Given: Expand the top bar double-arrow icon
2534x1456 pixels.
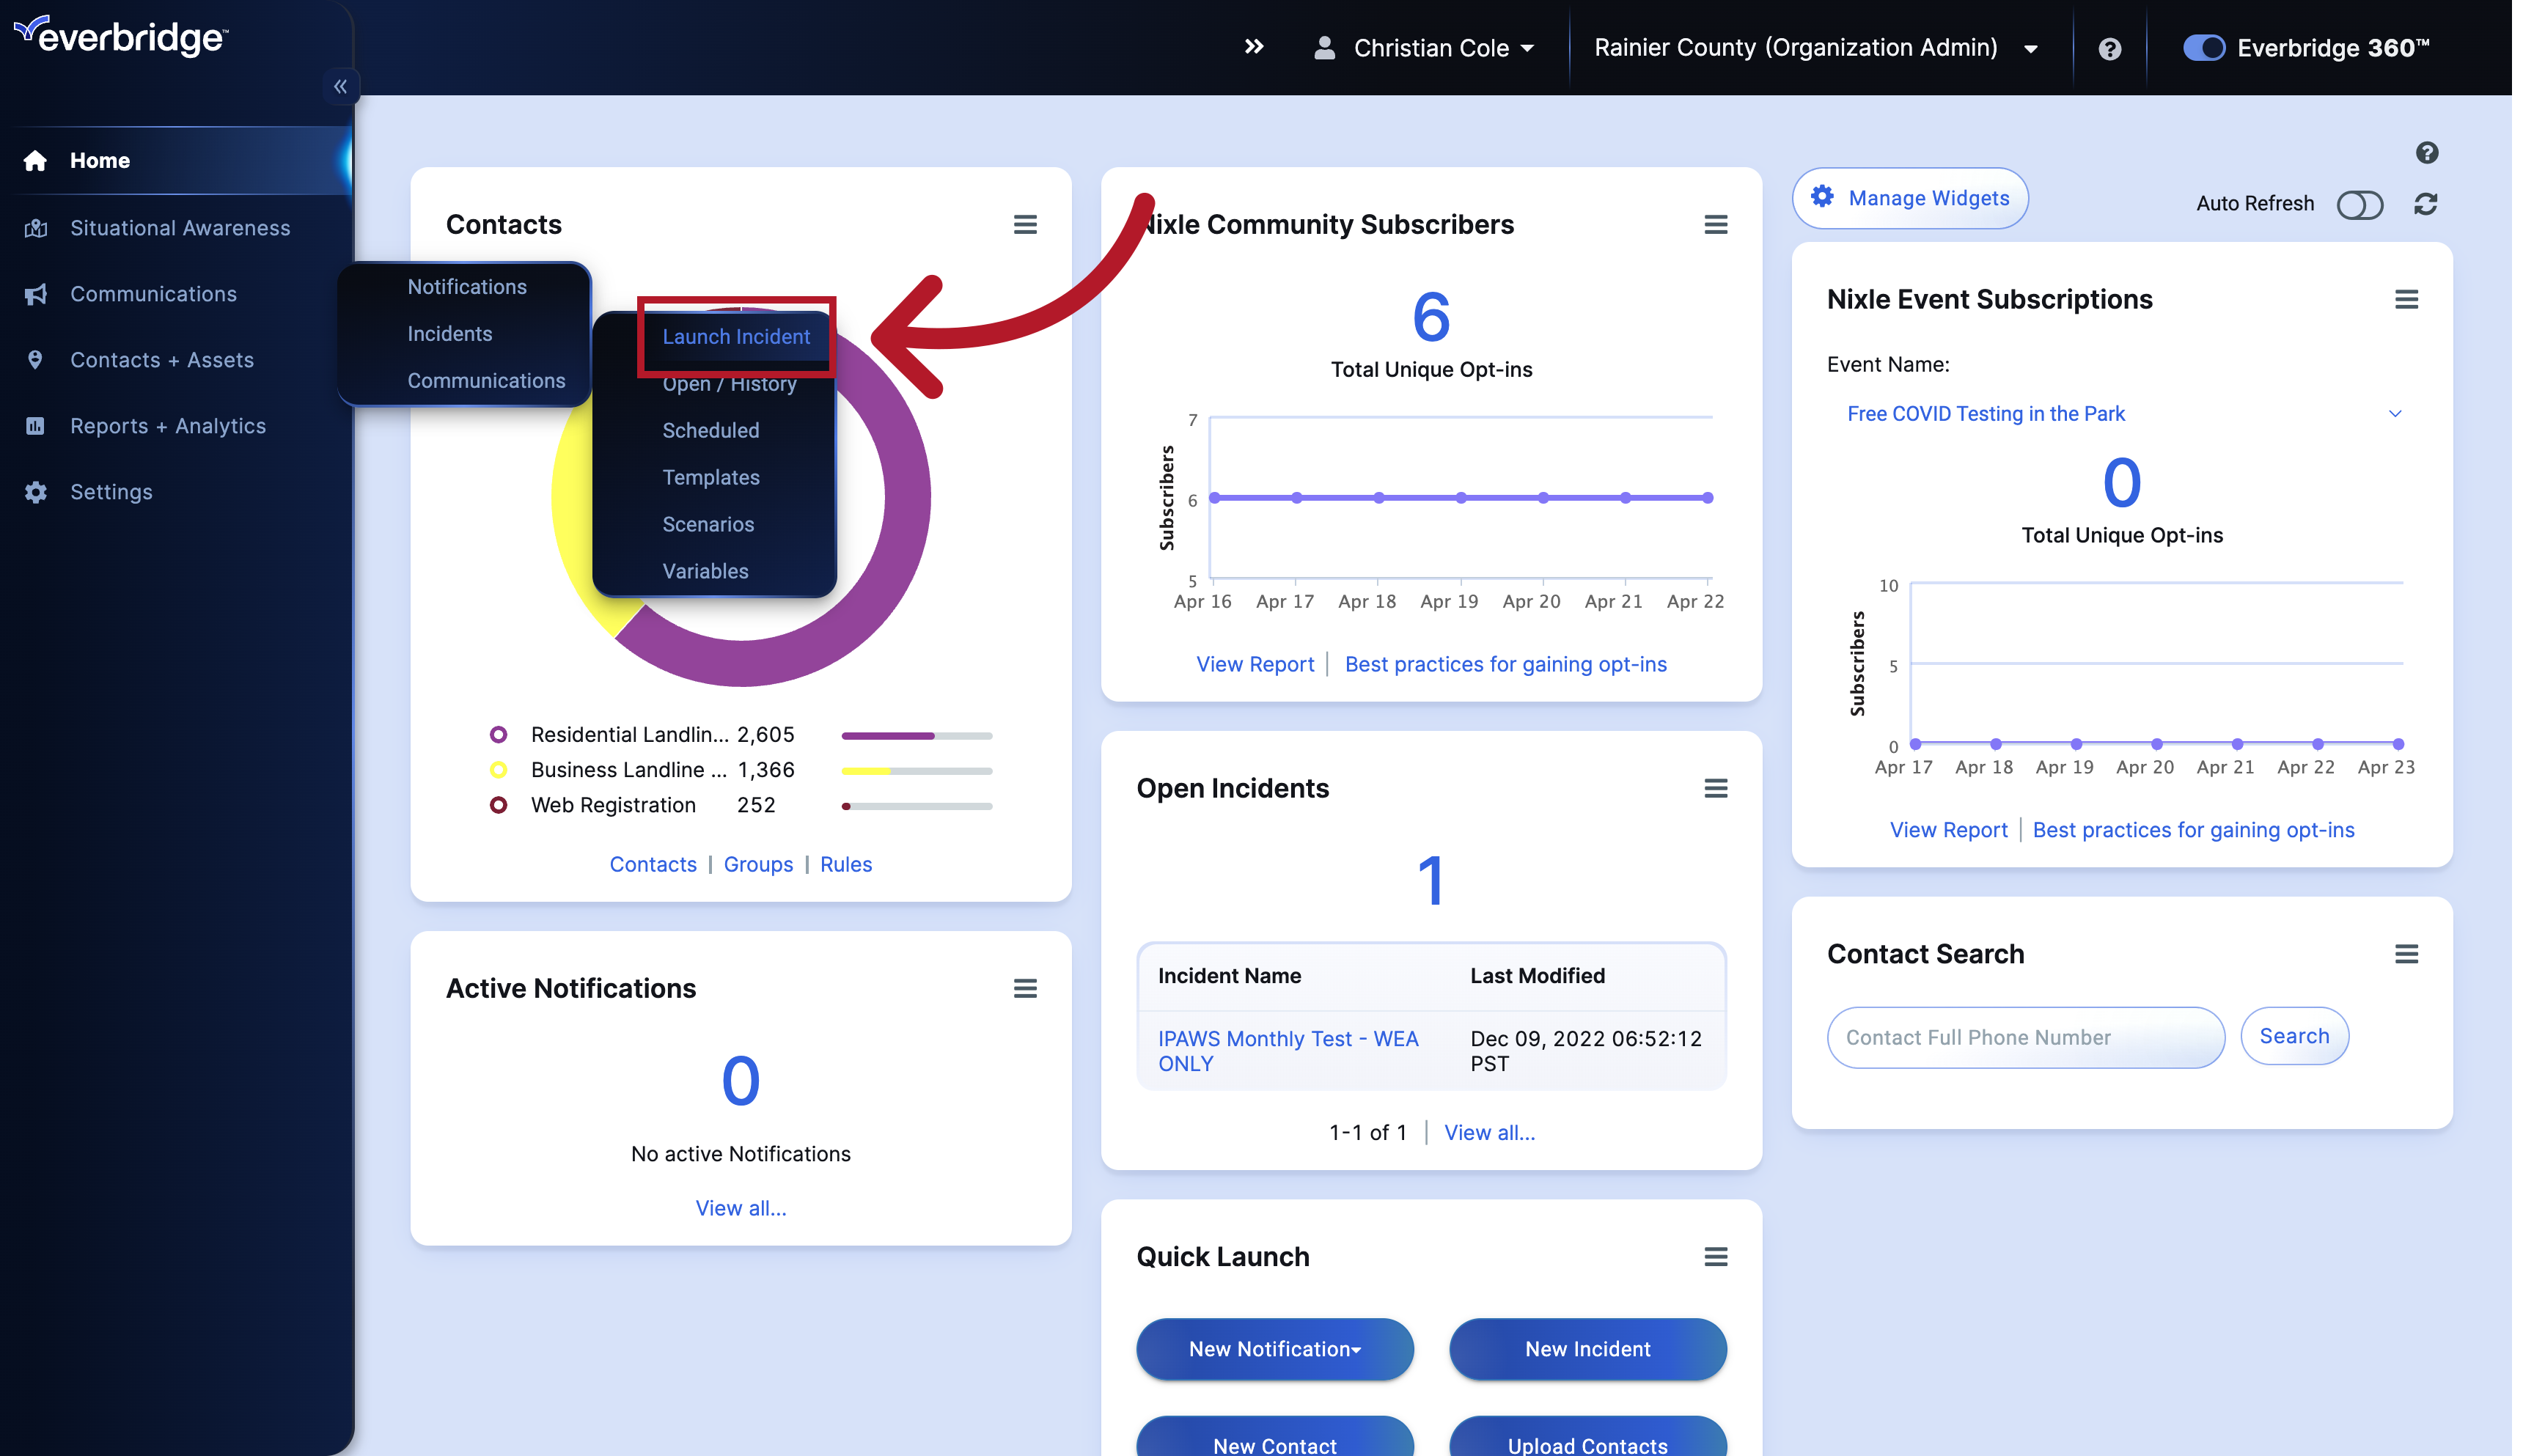Looking at the screenshot, I should pyautogui.click(x=1254, y=47).
